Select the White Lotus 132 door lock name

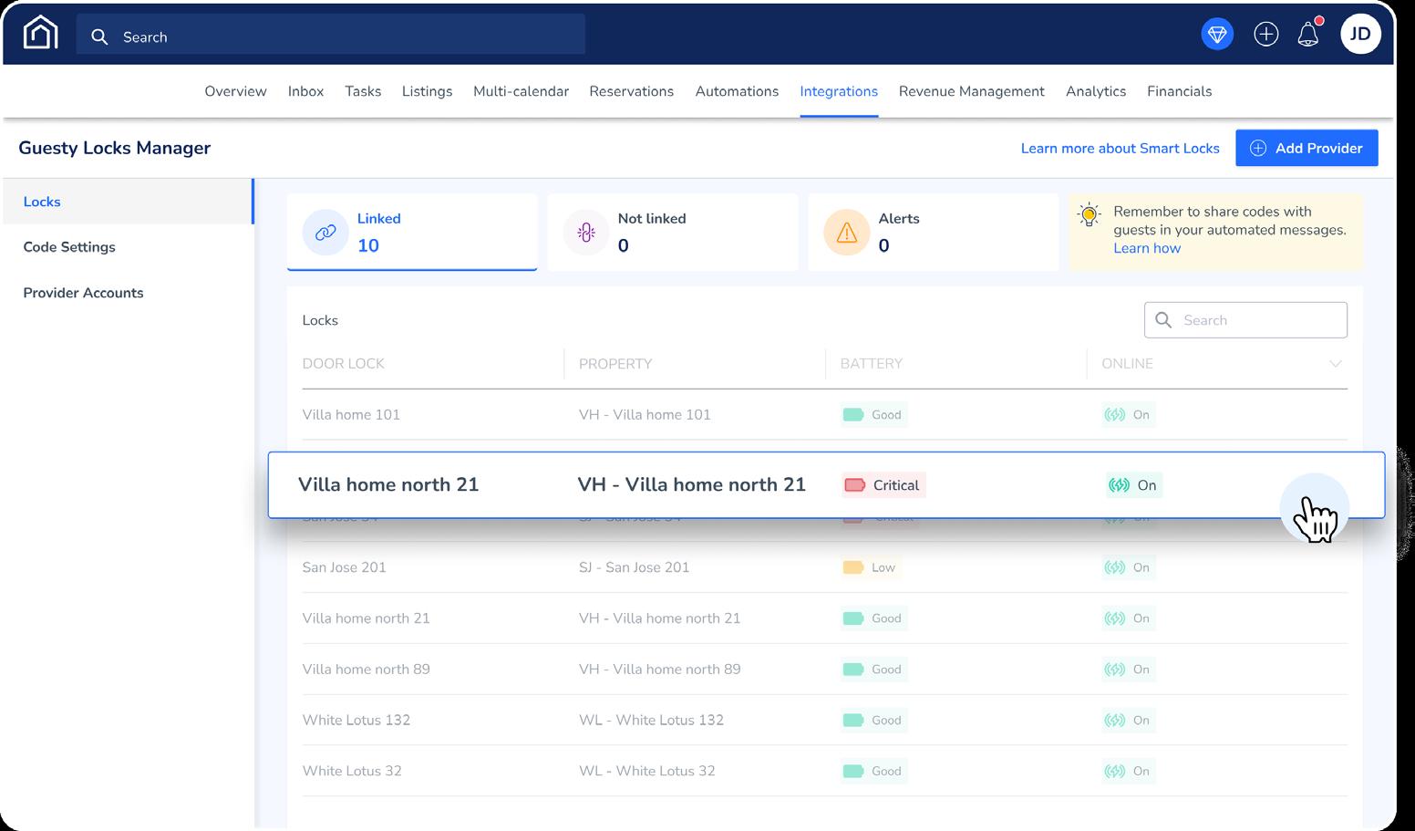click(356, 721)
